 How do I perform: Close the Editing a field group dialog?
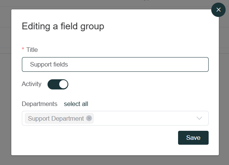(218, 10)
